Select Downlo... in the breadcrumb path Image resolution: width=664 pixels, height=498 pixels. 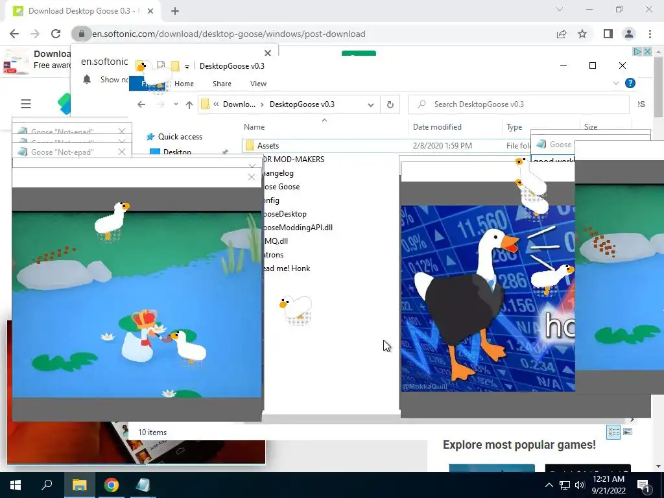[239, 104]
